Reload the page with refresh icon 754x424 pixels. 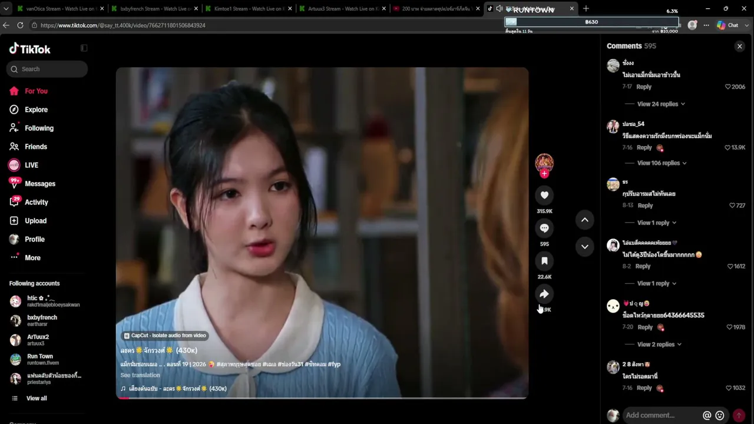coord(20,25)
